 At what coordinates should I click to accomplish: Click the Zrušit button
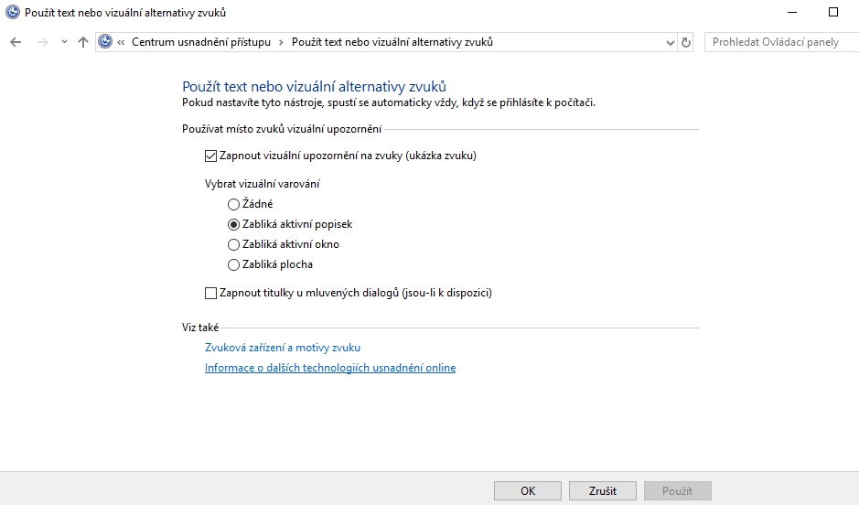coord(603,490)
